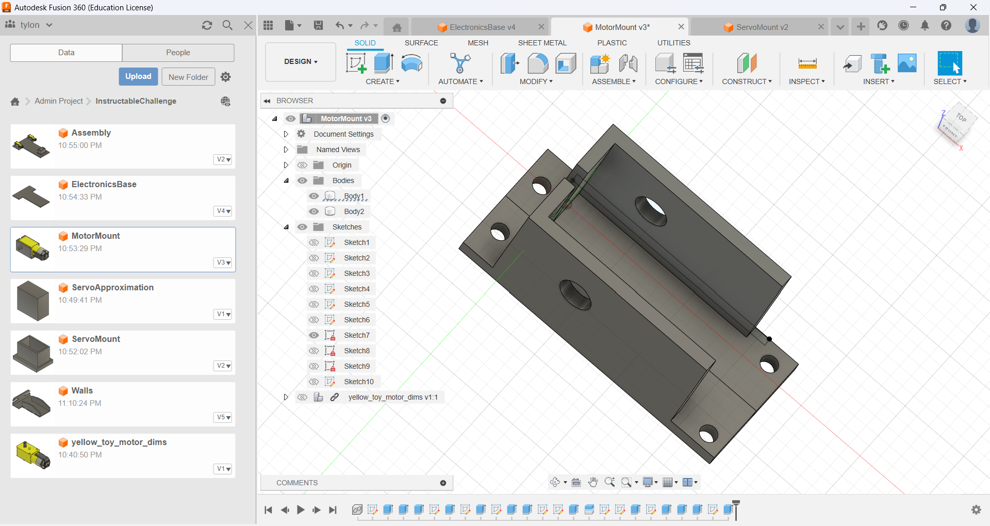Screen dimensions: 990x526
Task: Toggle visibility of Body2
Action: pos(313,211)
